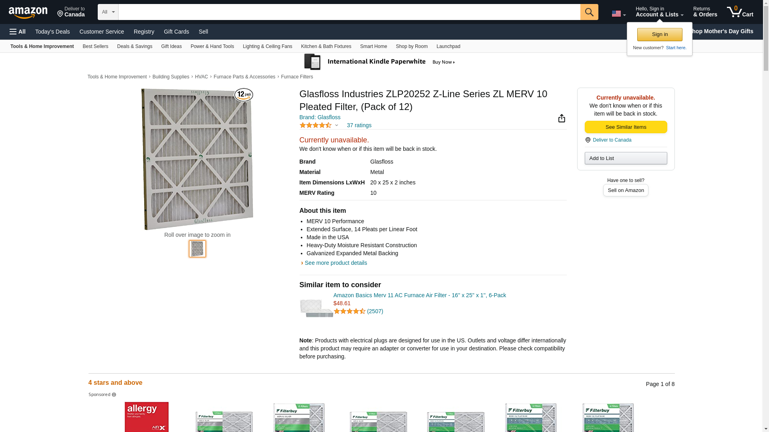This screenshot has width=769, height=432.
Task: Open the 37 ratings link
Action: (359, 125)
